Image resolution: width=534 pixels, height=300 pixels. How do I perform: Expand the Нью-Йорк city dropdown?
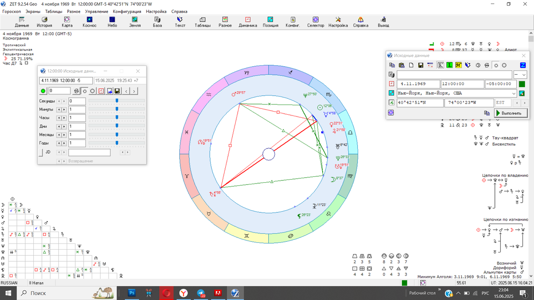click(x=513, y=93)
